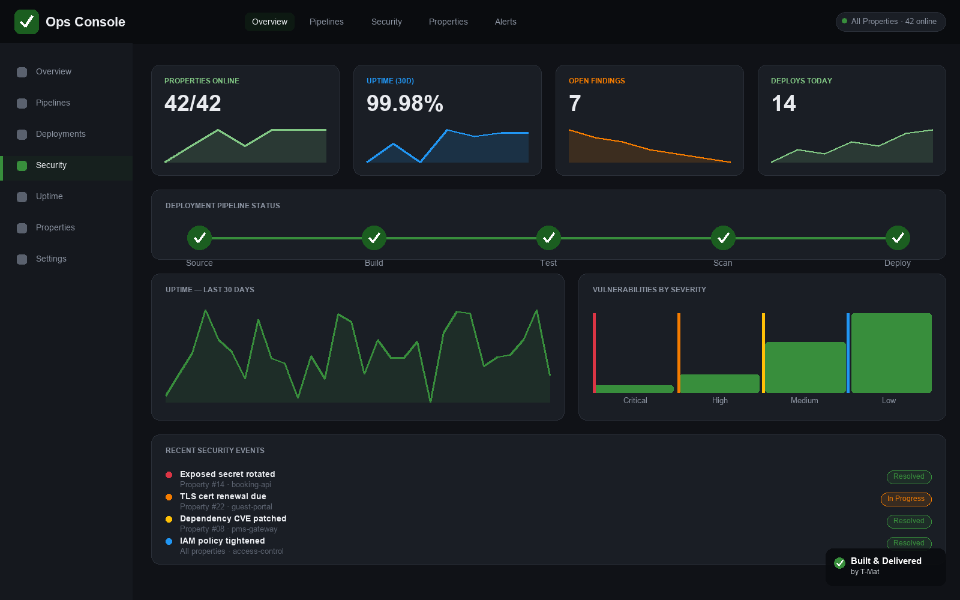Switch to the Properties top tab
The height and width of the screenshot is (600, 960).
click(x=448, y=22)
